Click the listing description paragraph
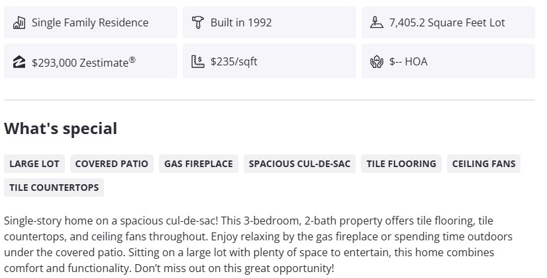This screenshot has height=278, width=547. pyautogui.click(x=258, y=244)
